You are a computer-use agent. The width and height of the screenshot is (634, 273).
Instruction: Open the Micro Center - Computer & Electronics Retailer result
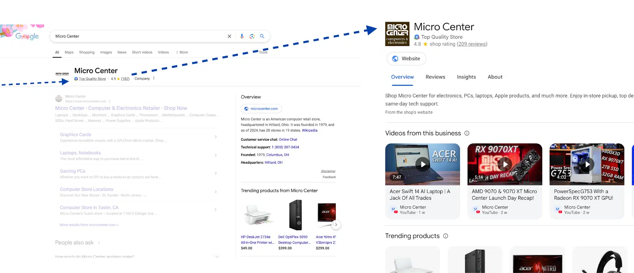(121, 108)
